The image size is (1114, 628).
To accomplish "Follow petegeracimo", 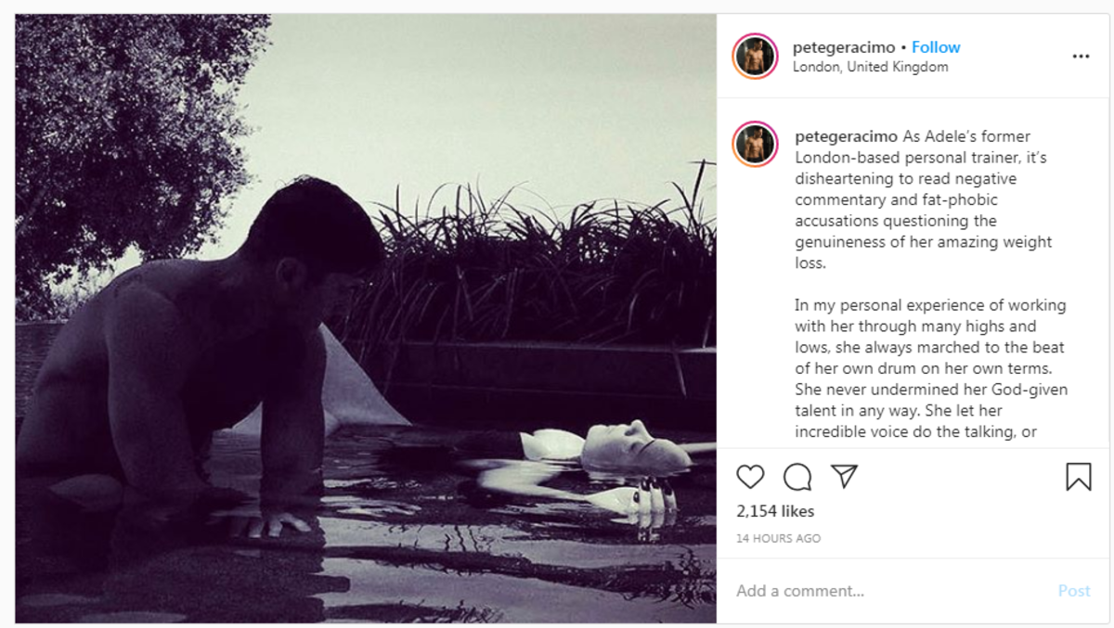I will click(936, 47).
